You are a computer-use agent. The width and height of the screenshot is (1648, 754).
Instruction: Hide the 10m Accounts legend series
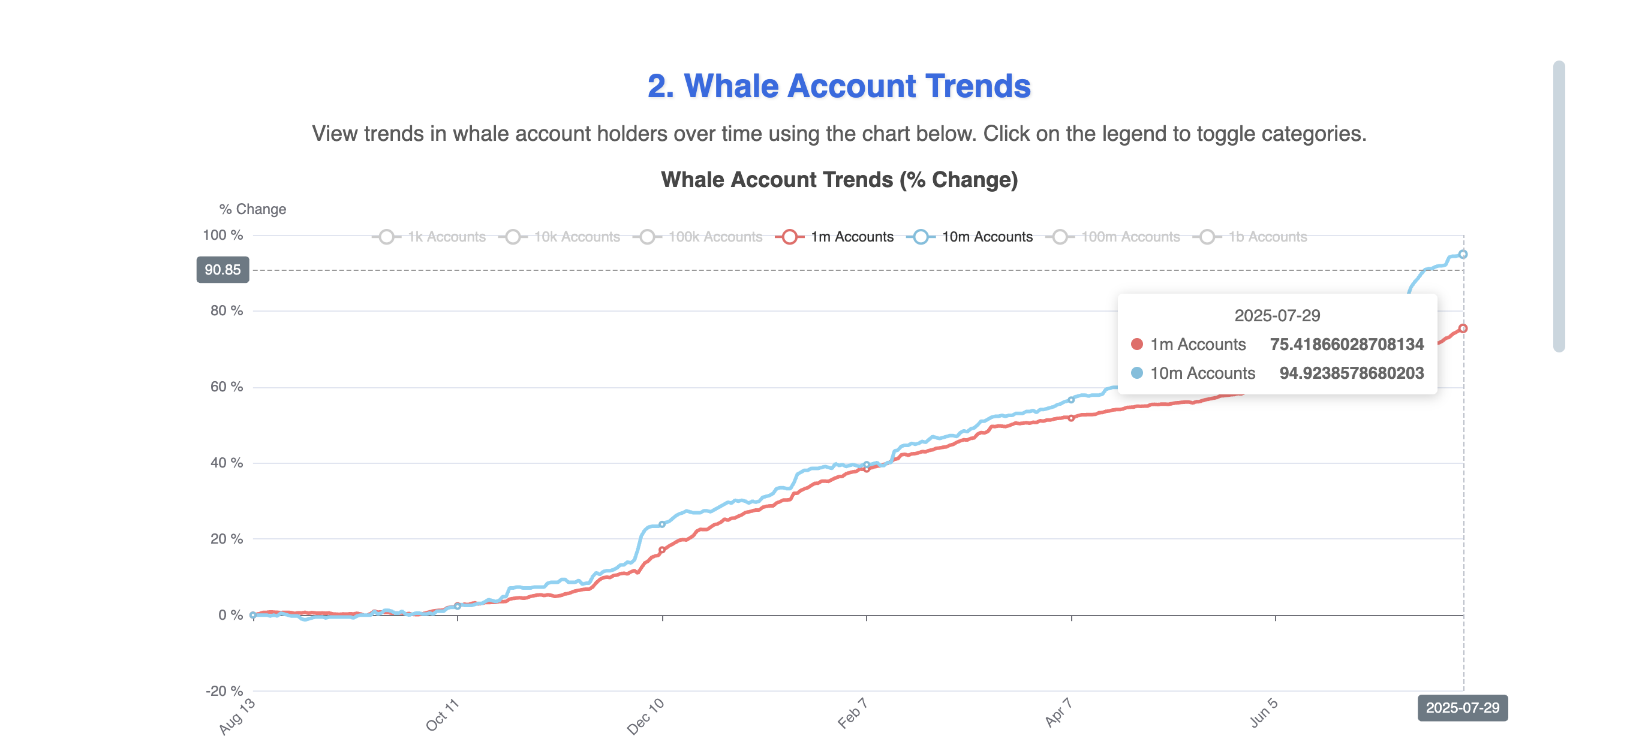coord(970,237)
